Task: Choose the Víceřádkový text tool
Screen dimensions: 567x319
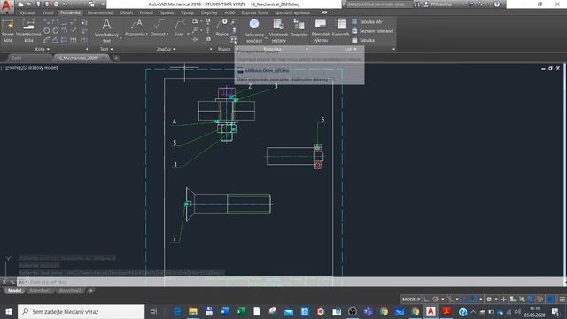Action: 106,30
